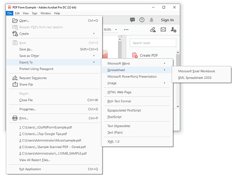Screen dimensions: 233x176
Task: Click the Create PDF tool icon
Action: pos(135,55)
